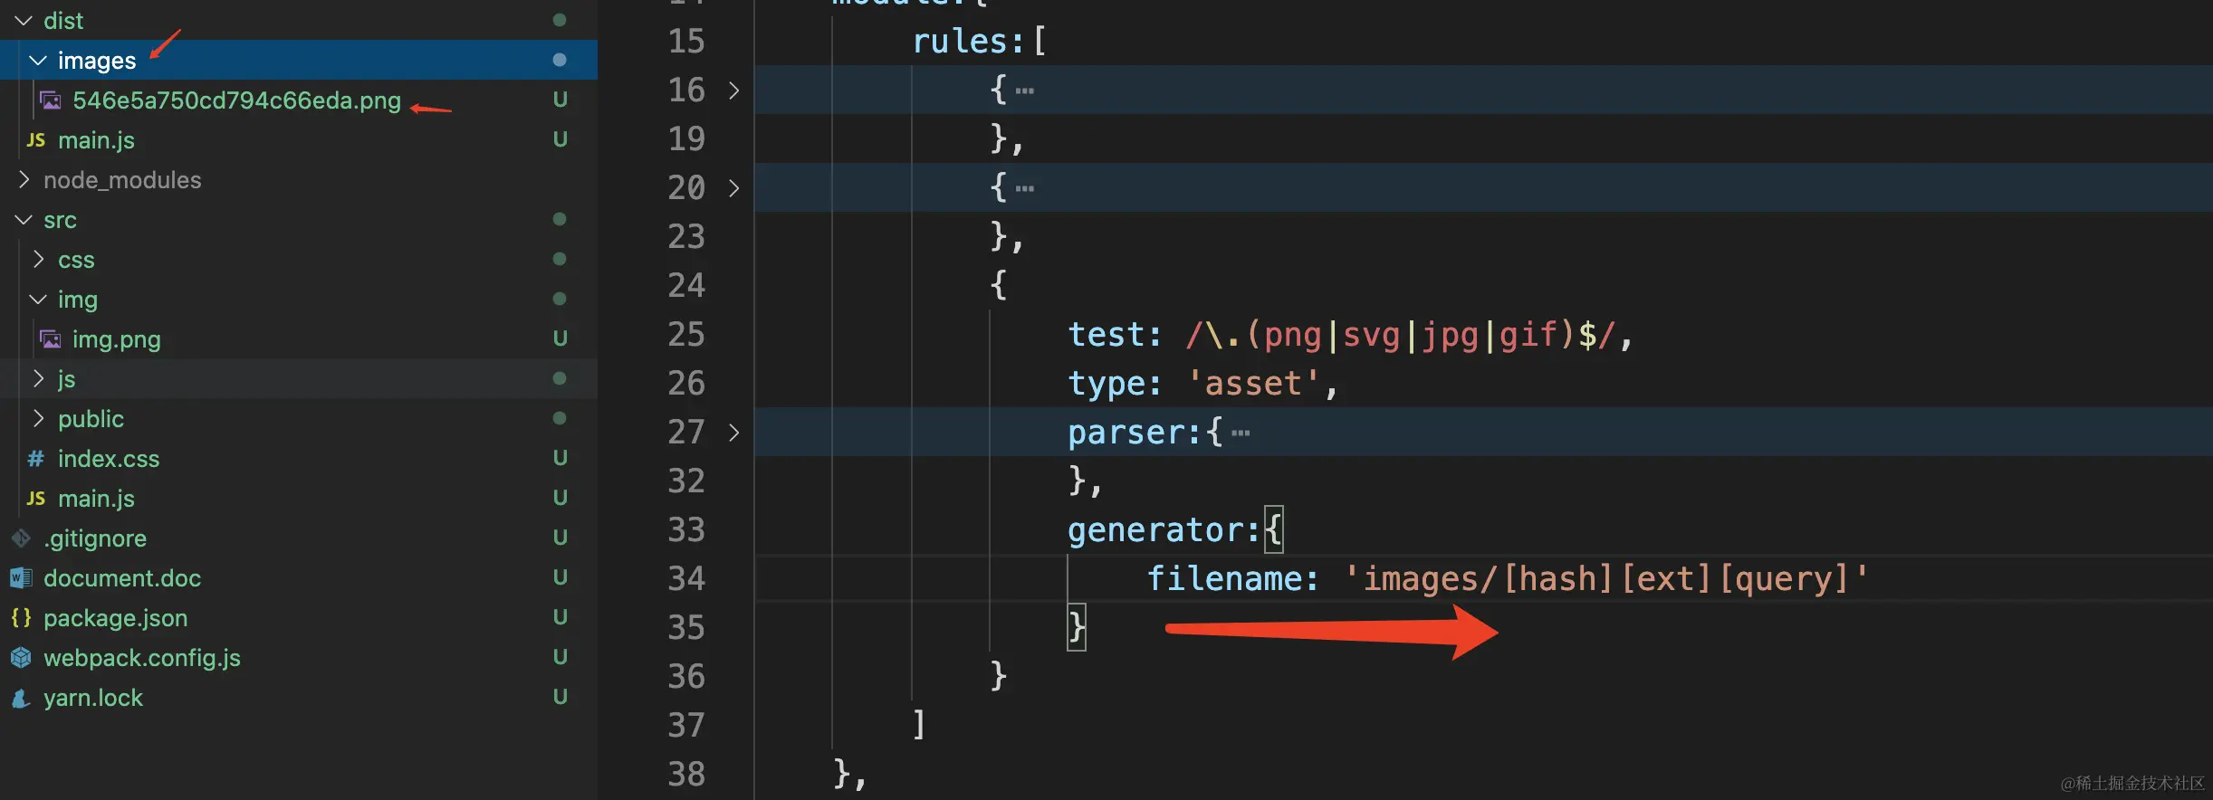Click the generator: keyword

[1164, 530]
